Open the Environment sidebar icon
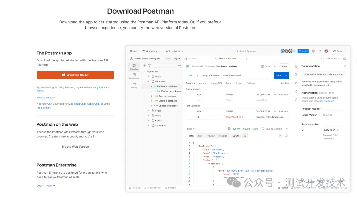The width and height of the screenshot is (357, 197). [x=134, y=76]
